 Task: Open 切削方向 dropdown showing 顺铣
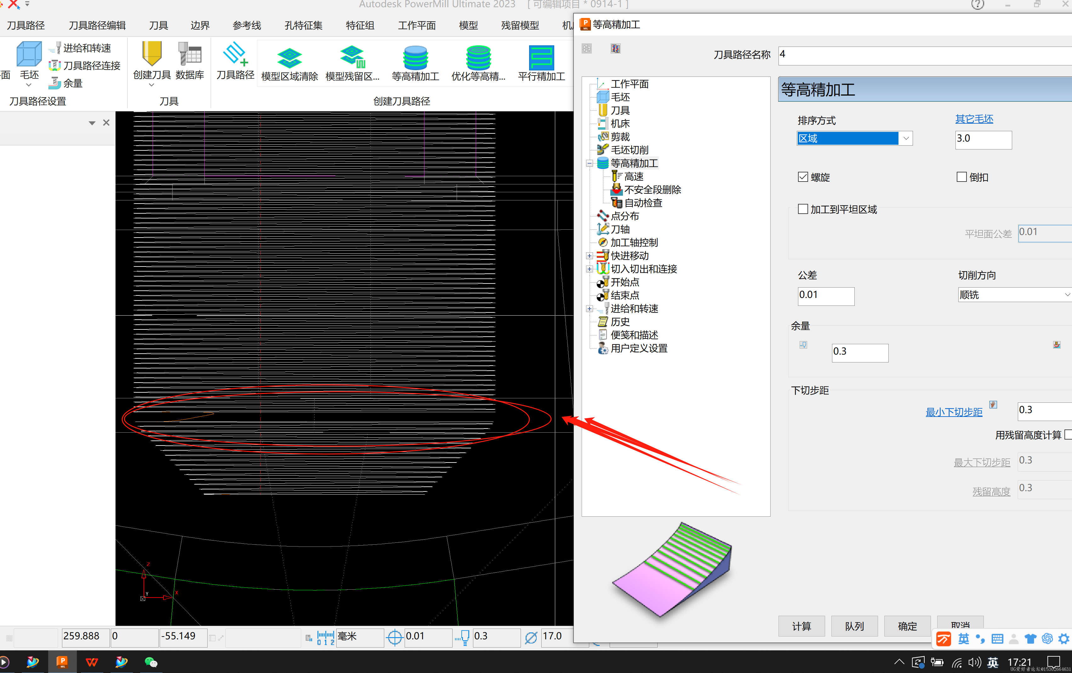click(1015, 295)
